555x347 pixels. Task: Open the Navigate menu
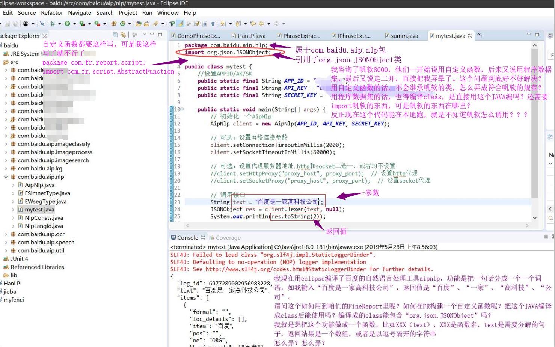click(80, 12)
